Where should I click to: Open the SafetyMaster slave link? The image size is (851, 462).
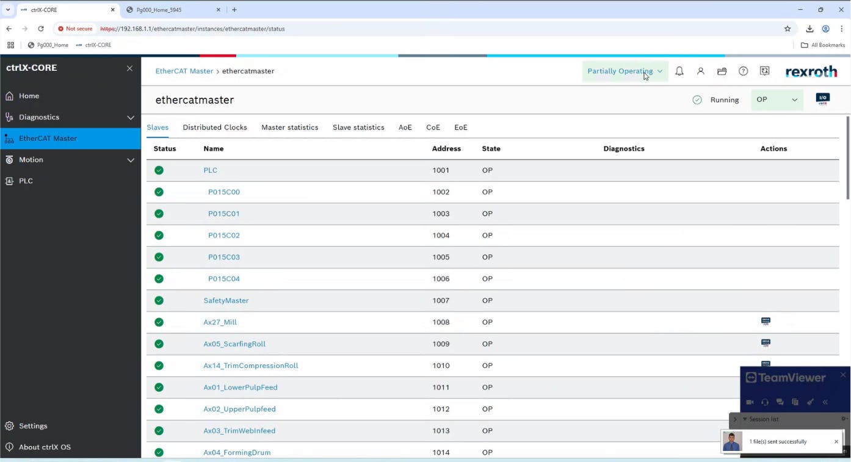click(226, 300)
